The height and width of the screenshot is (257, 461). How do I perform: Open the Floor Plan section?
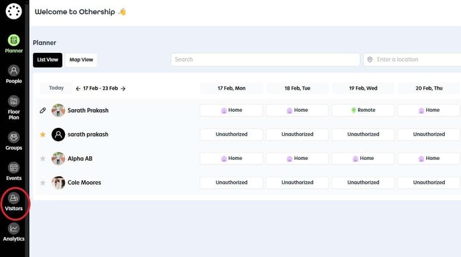13,108
